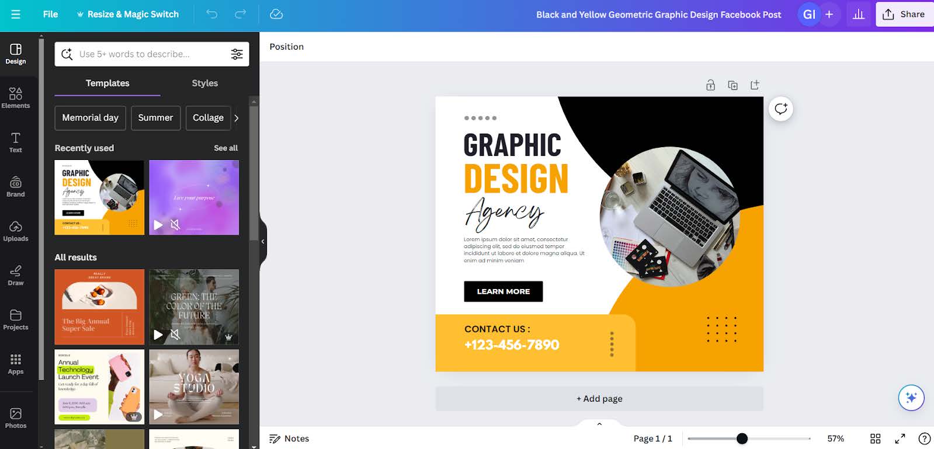The width and height of the screenshot is (934, 449).
Task: Select the LEARN MORE button on canvas
Action: pos(504,291)
